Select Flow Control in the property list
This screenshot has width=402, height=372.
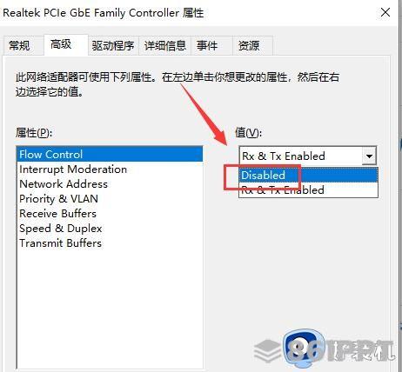[110, 154]
